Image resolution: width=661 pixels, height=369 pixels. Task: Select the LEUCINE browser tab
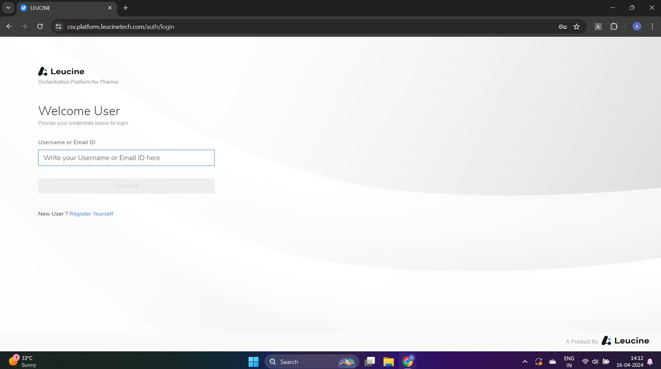62,8
